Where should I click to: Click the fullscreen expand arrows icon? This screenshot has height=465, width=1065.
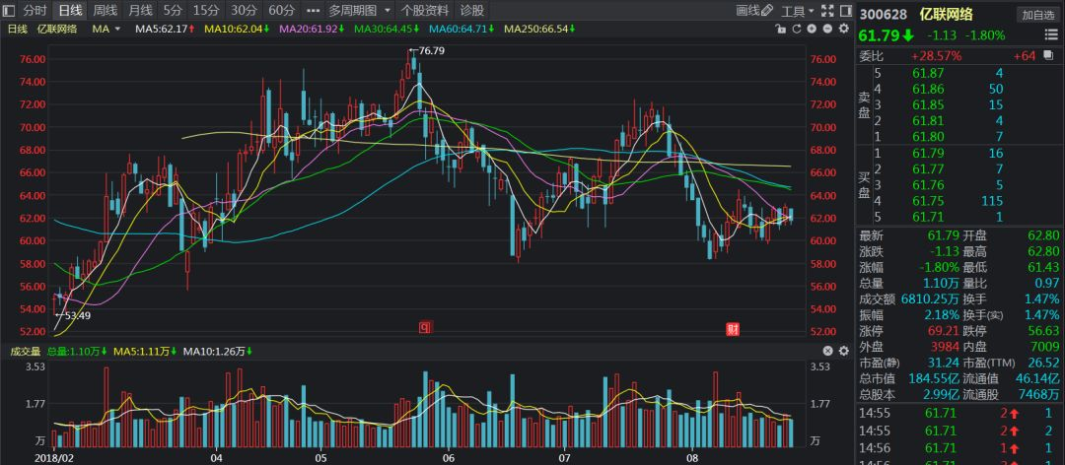(x=827, y=10)
